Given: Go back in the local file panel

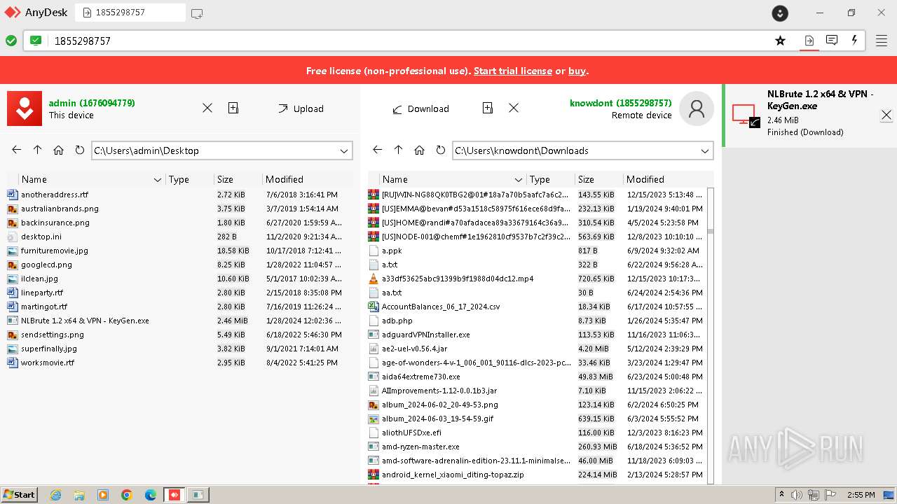Looking at the screenshot, I should pos(17,150).
